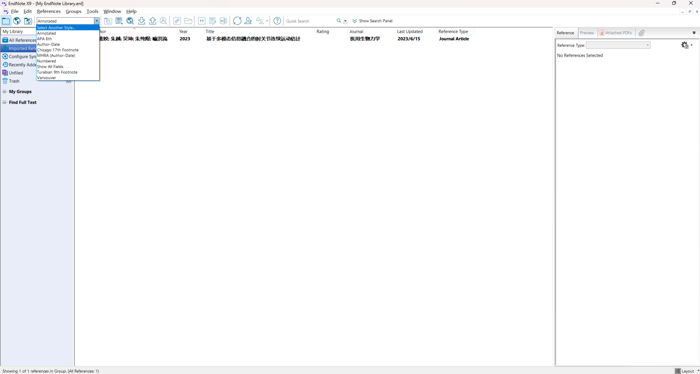Select Author-Date style

68,44
